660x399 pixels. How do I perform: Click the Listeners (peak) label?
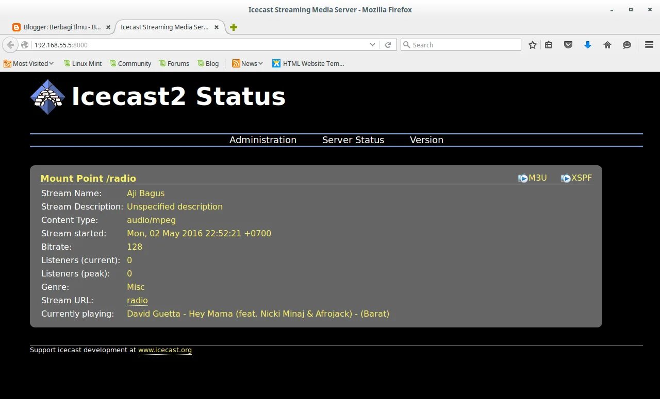click(x=76, y=274)
